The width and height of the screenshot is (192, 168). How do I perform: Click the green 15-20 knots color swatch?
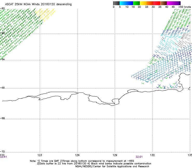pos(136,3)
